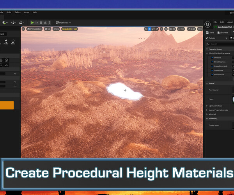Uncheck the GroundScale parameter checkbox
Screen dimensions: 234x195
click(212, 70)
